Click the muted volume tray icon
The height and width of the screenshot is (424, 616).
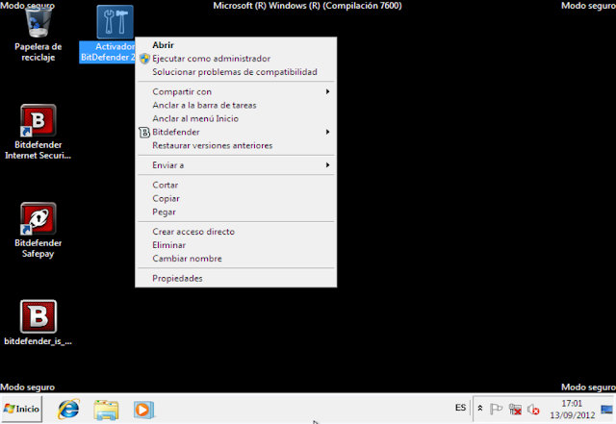(533, 410)
